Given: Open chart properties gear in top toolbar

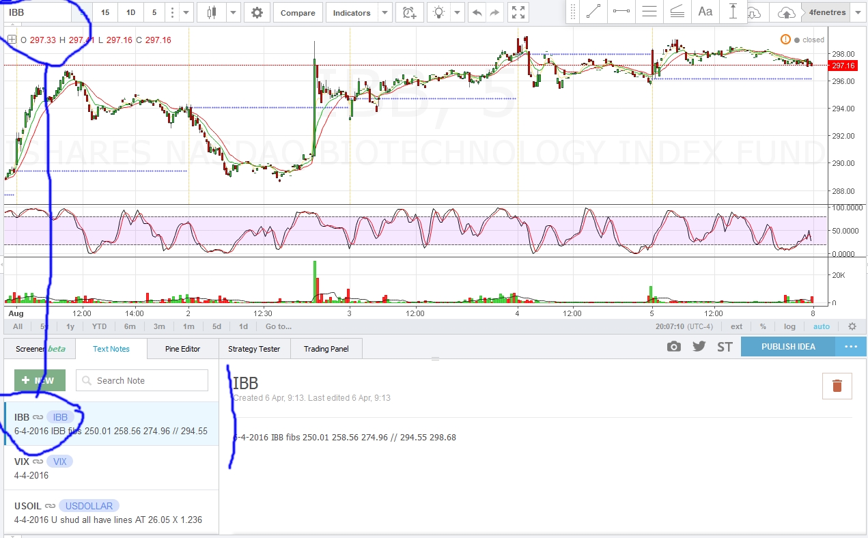Looking at the screenshot, I should [257, 12].
